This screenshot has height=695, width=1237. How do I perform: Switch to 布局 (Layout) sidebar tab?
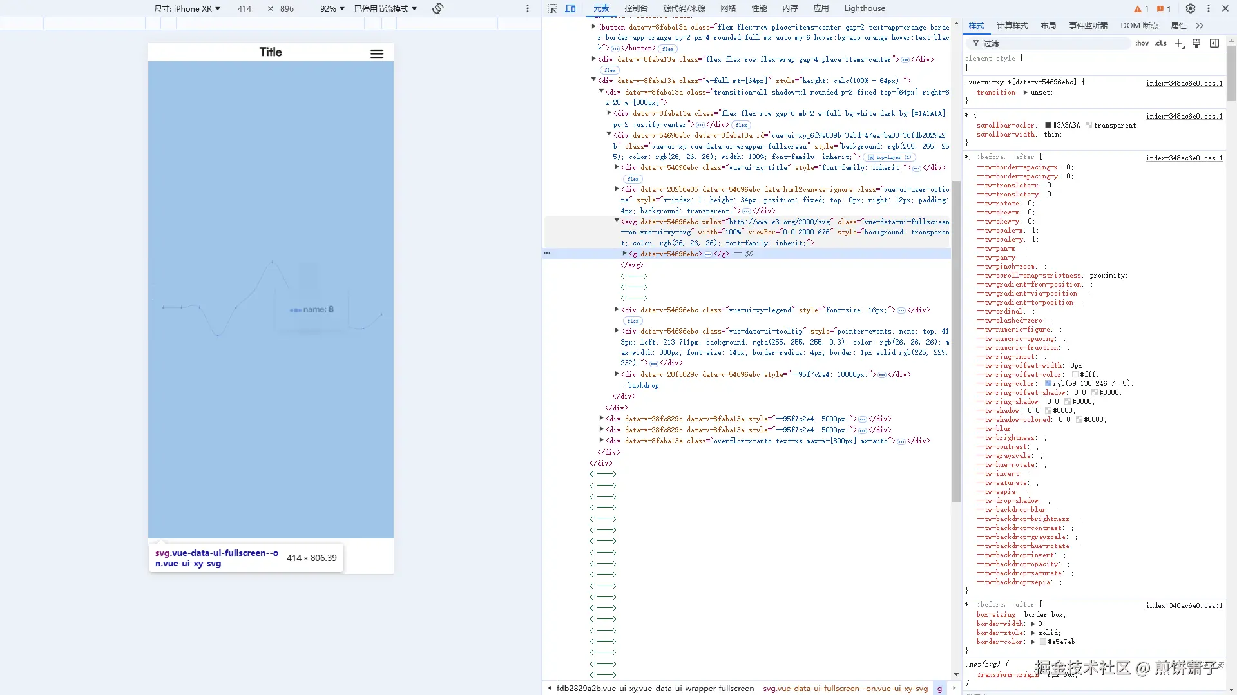pyautogui.click(x=1048, y=26)
